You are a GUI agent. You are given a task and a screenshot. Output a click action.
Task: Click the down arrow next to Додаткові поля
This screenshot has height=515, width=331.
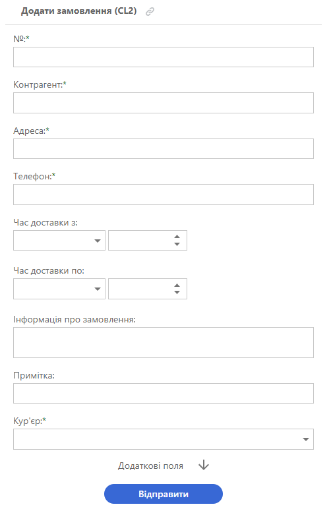coord(204,465)
